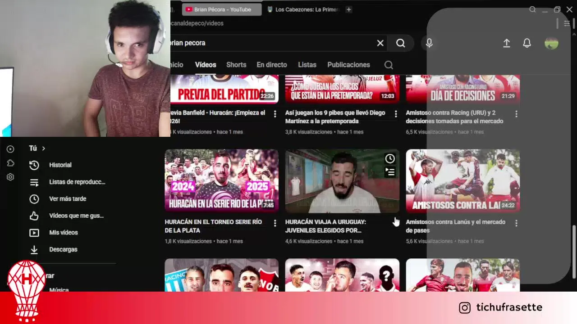The height and width of the screenshot is (324, 577).
Task: Open title 'HURACÁN VIAJA A URUGUAY: JUVENILES ELEGIDOS'
Action: (325, 226)
